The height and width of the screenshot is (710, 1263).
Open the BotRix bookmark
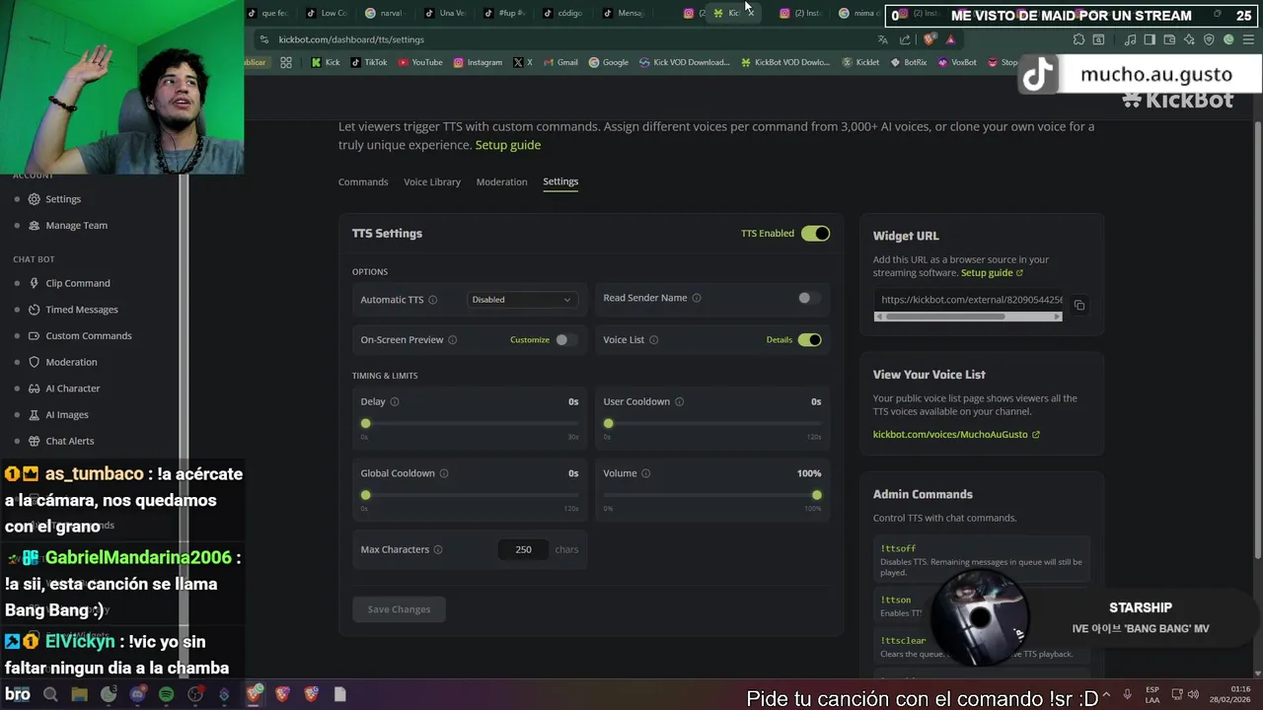(909, 62)
